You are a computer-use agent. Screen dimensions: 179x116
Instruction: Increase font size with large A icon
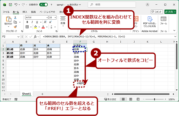point(45,22)
